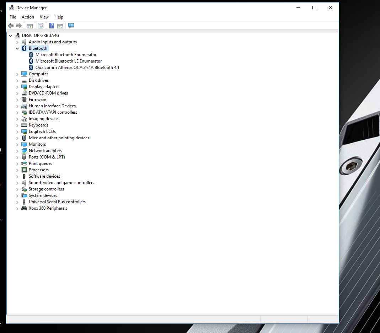Click the Forward arrow toolbar icon
Screen dimensions: 380x333
[x=18, y=26]
